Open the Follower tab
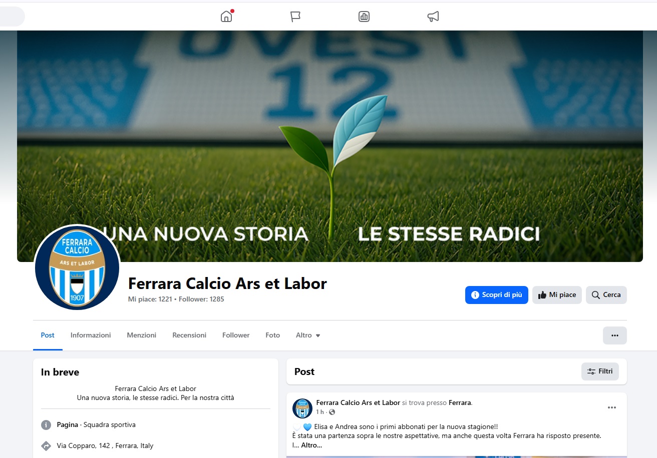657x458 pixels. click(236, 335)
